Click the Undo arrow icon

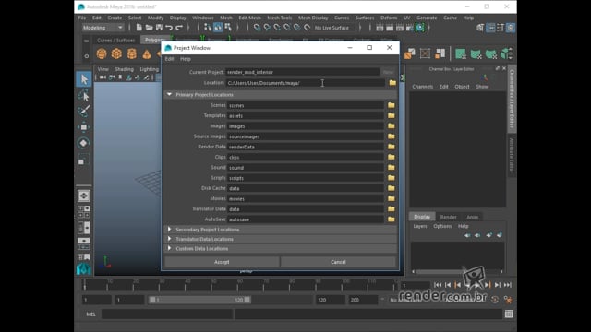click(x=169, y=28)
